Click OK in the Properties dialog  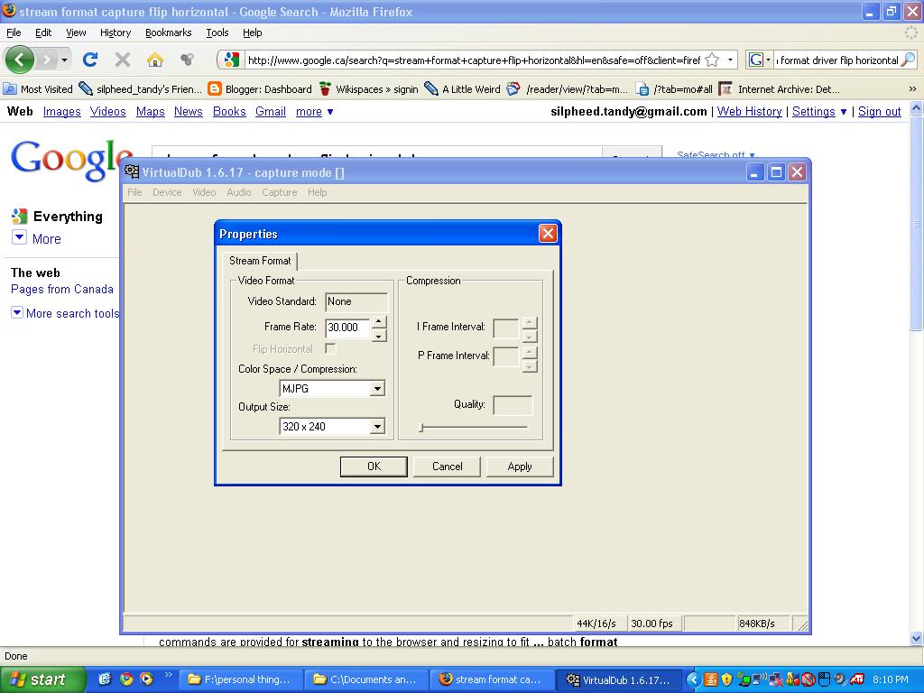pyautogui.click(x=374, y=467)
